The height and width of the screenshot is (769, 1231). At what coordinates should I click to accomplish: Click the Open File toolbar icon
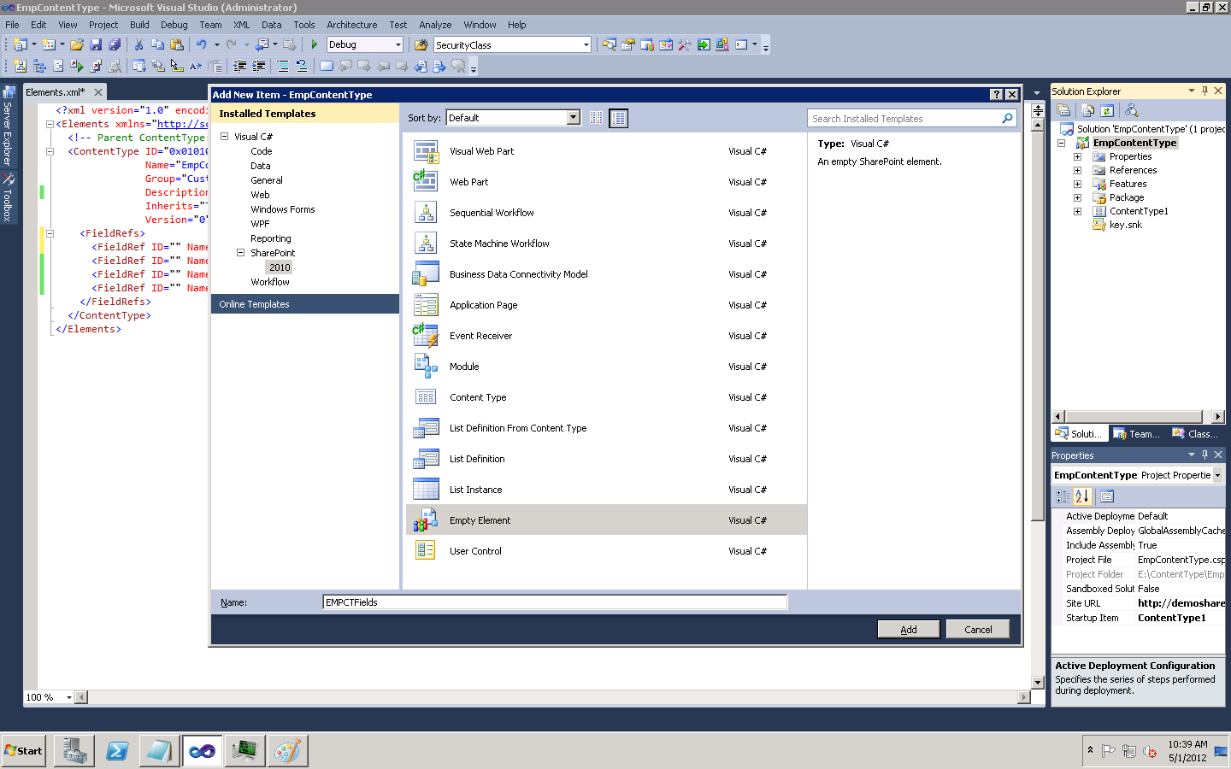[x=77, y=44]
